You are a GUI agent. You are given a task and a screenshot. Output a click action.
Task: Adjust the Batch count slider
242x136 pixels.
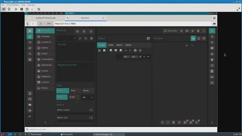click(x=75, y=113)
